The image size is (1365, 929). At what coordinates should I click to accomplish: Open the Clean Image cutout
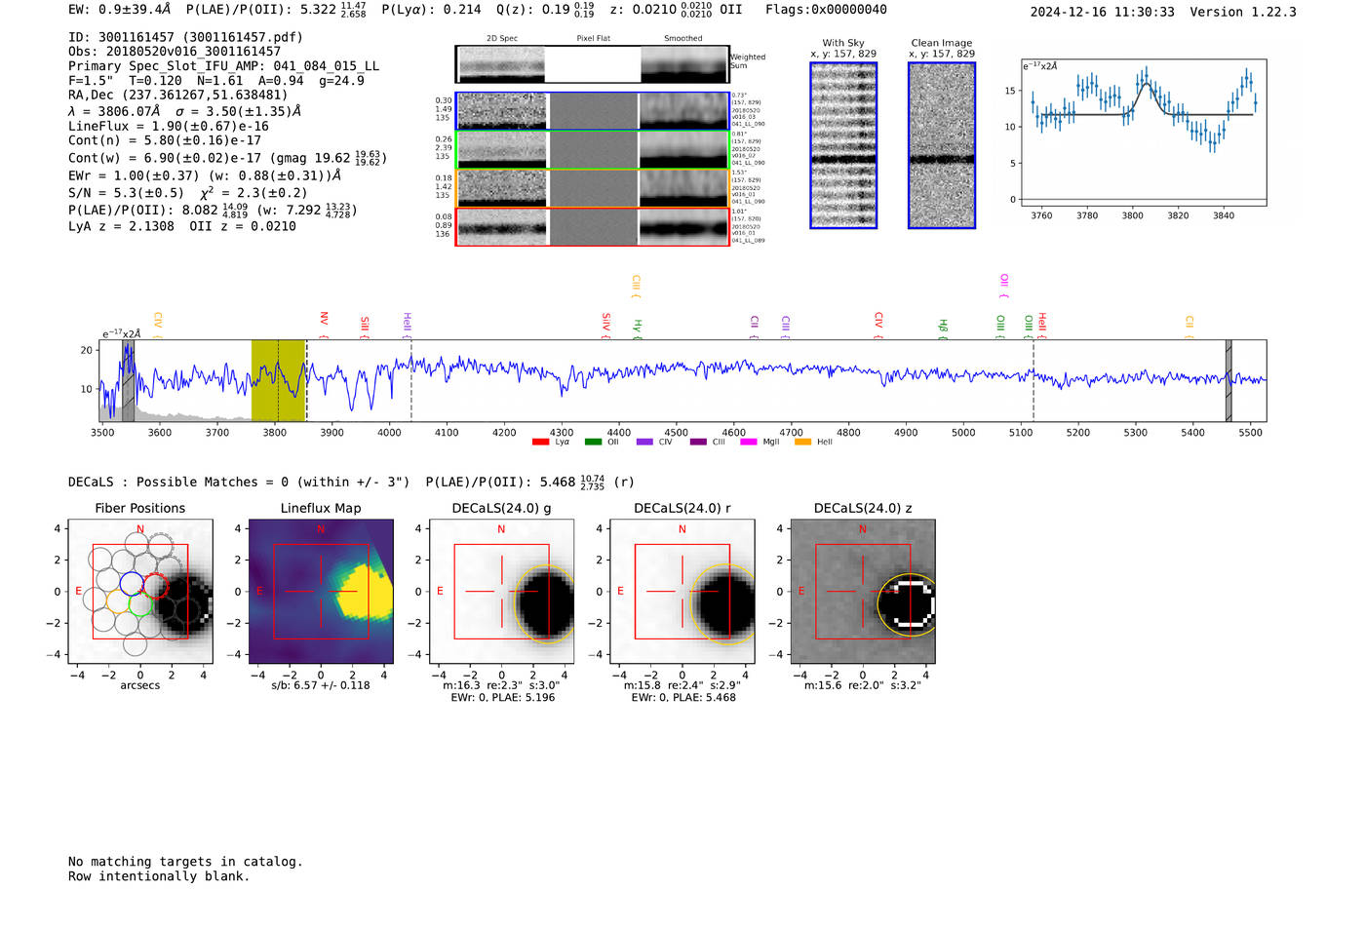(x=942, y=145)
